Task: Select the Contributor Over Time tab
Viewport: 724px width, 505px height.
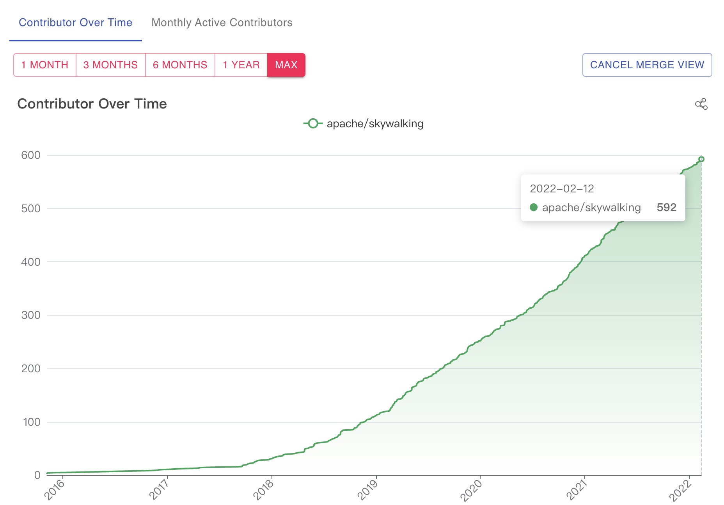Action: [76, 23]
